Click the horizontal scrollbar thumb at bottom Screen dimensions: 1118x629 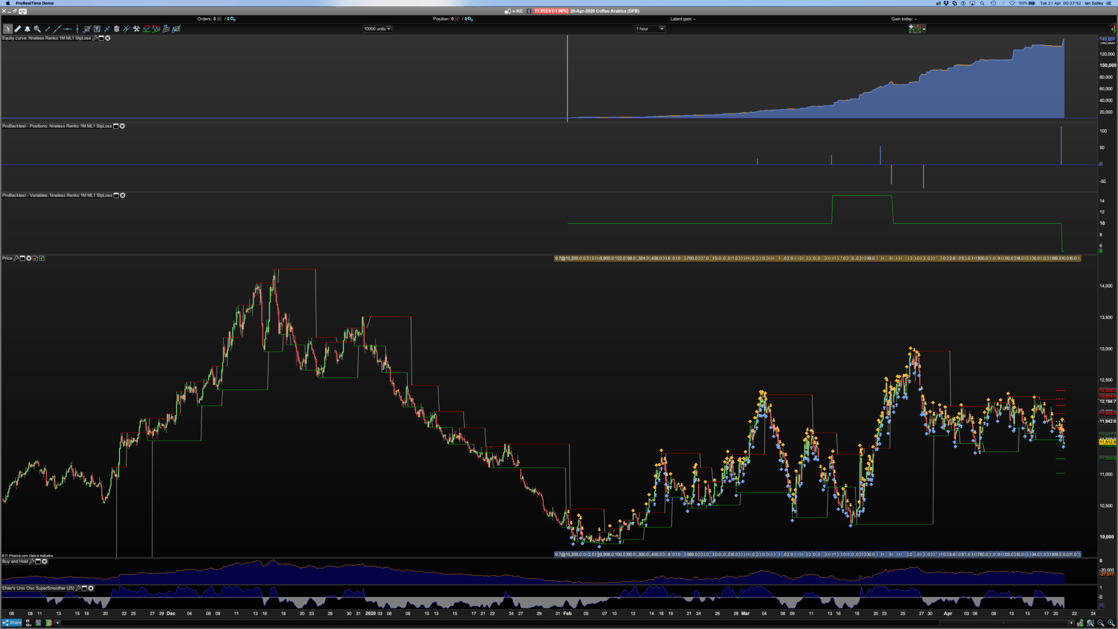tap(1003, 622)
